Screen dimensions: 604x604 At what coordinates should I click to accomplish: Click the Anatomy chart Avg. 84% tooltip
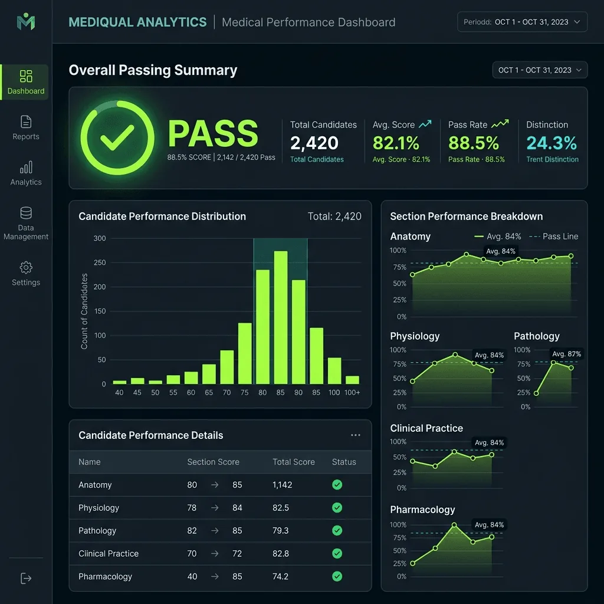click(x=500, y=251)
